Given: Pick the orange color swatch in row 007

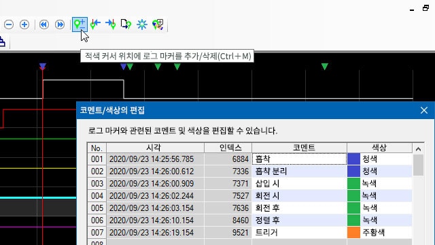Looking at the screenshot, I should 353,232.
